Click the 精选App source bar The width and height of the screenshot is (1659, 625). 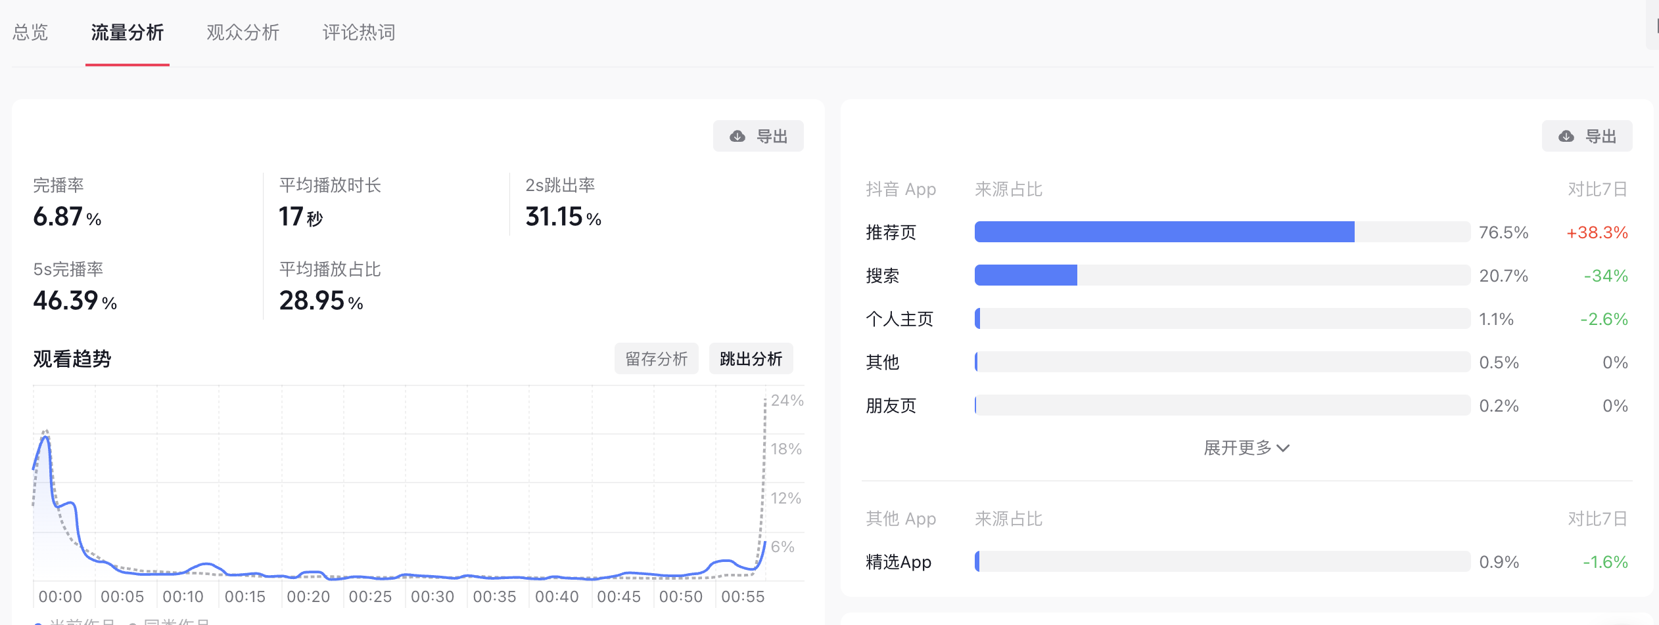pos(1223,561)
